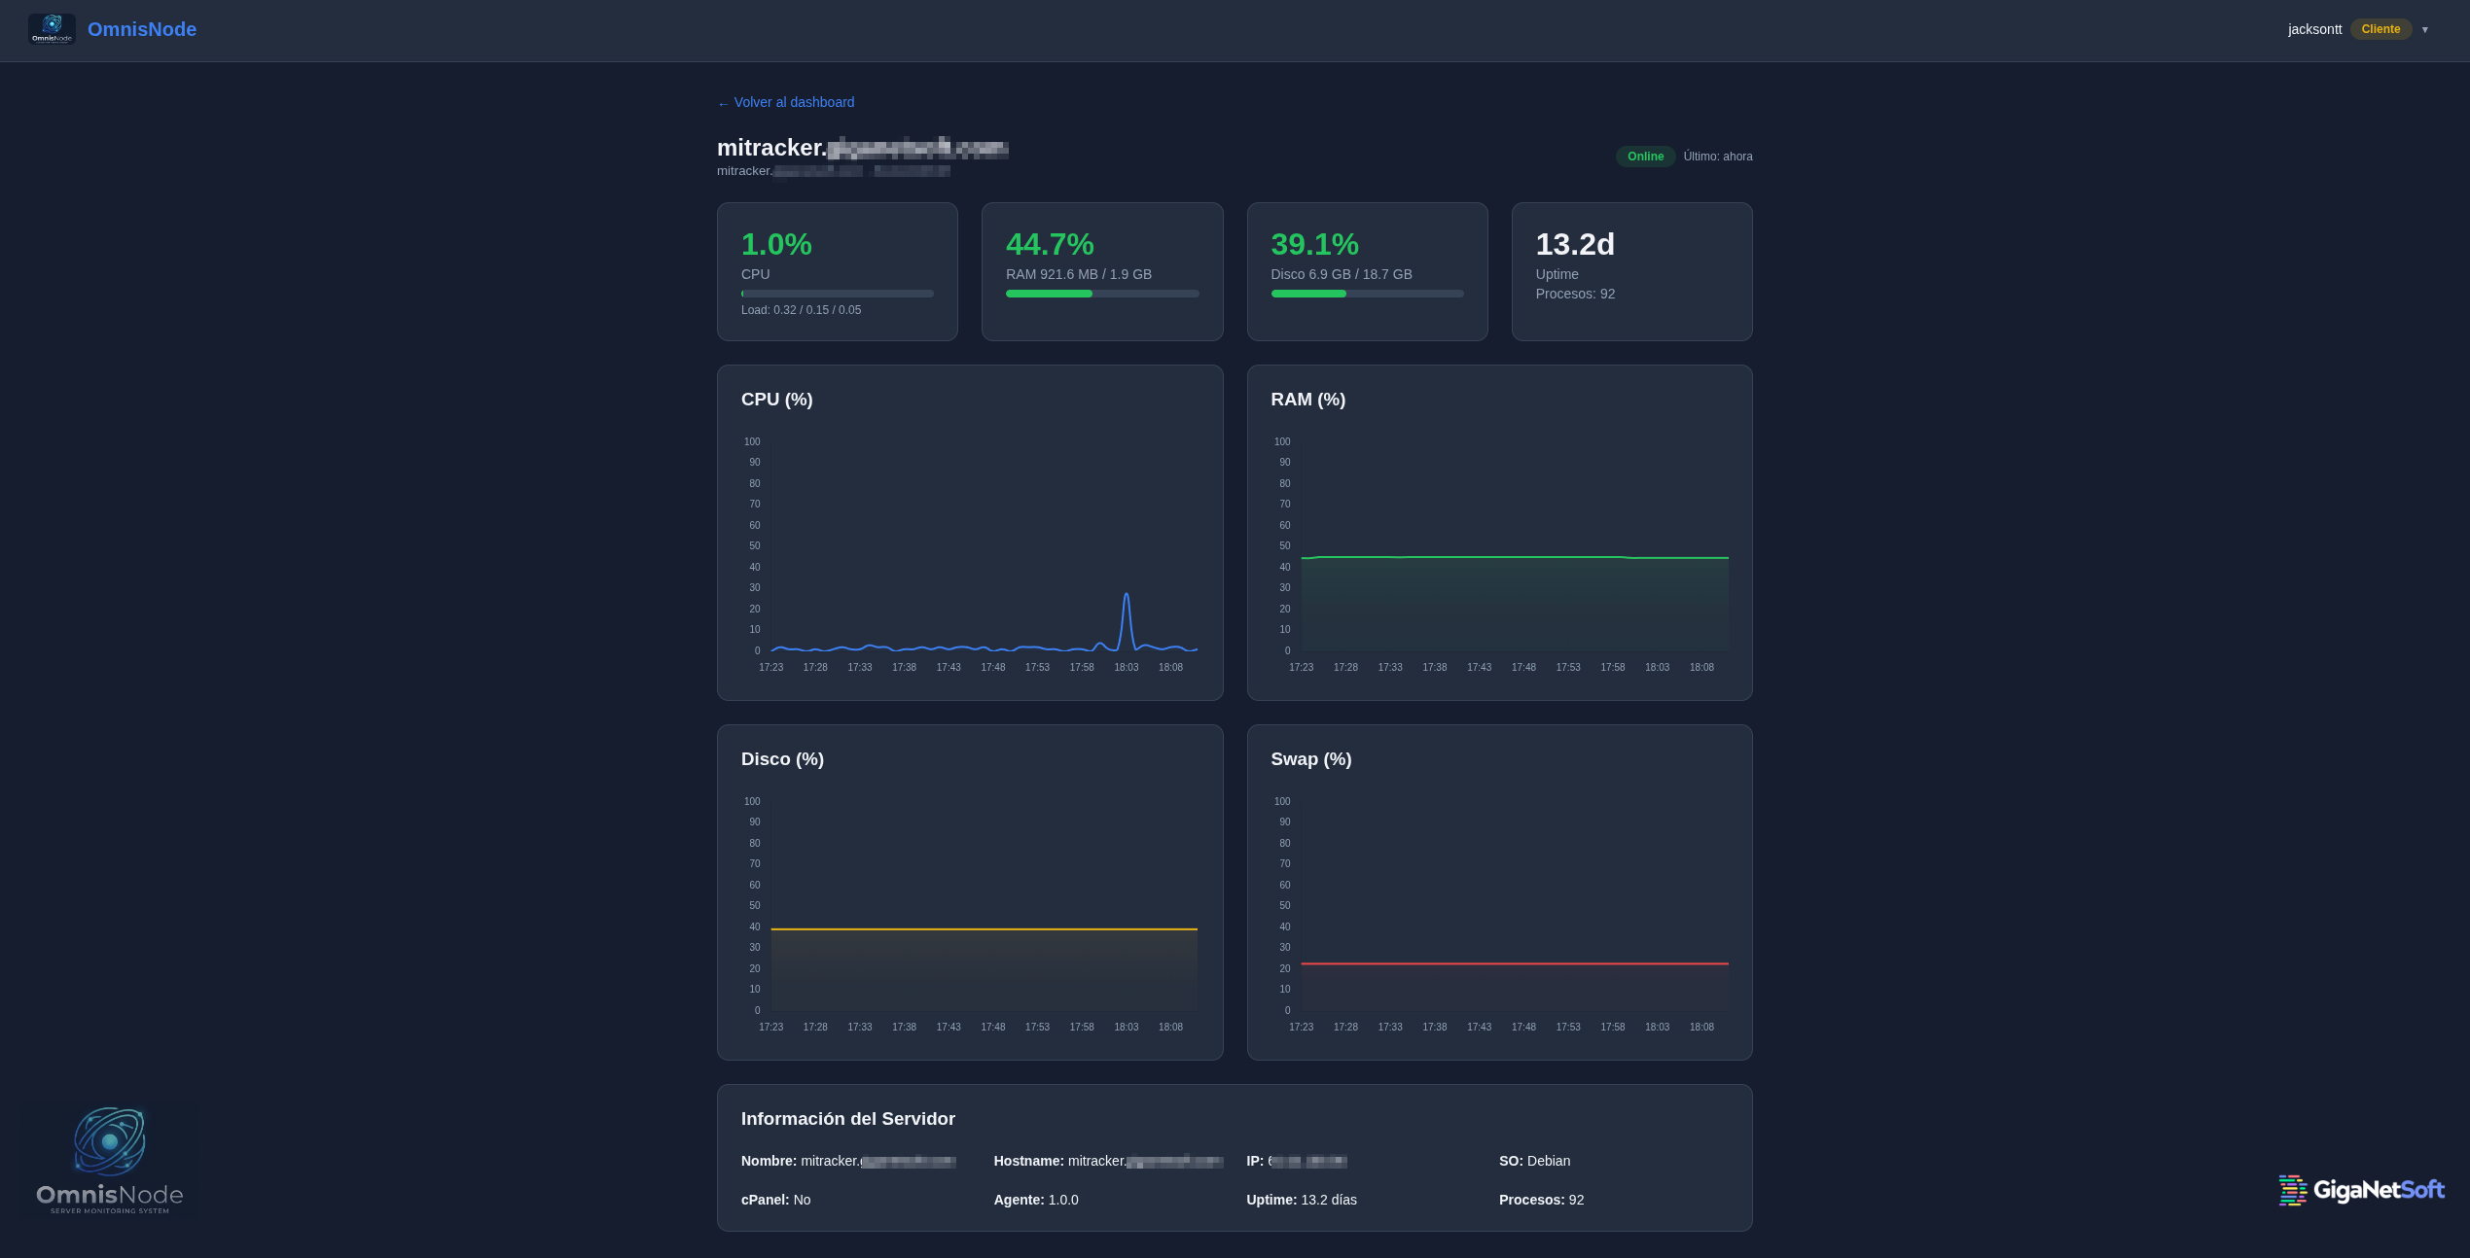
Task: Click Información del Servidor heading
Action: [848, 1119]
